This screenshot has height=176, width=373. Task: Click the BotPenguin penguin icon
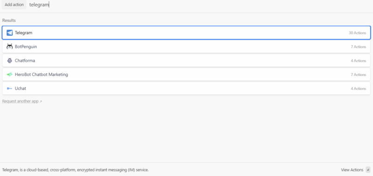(x=9, y=47)
